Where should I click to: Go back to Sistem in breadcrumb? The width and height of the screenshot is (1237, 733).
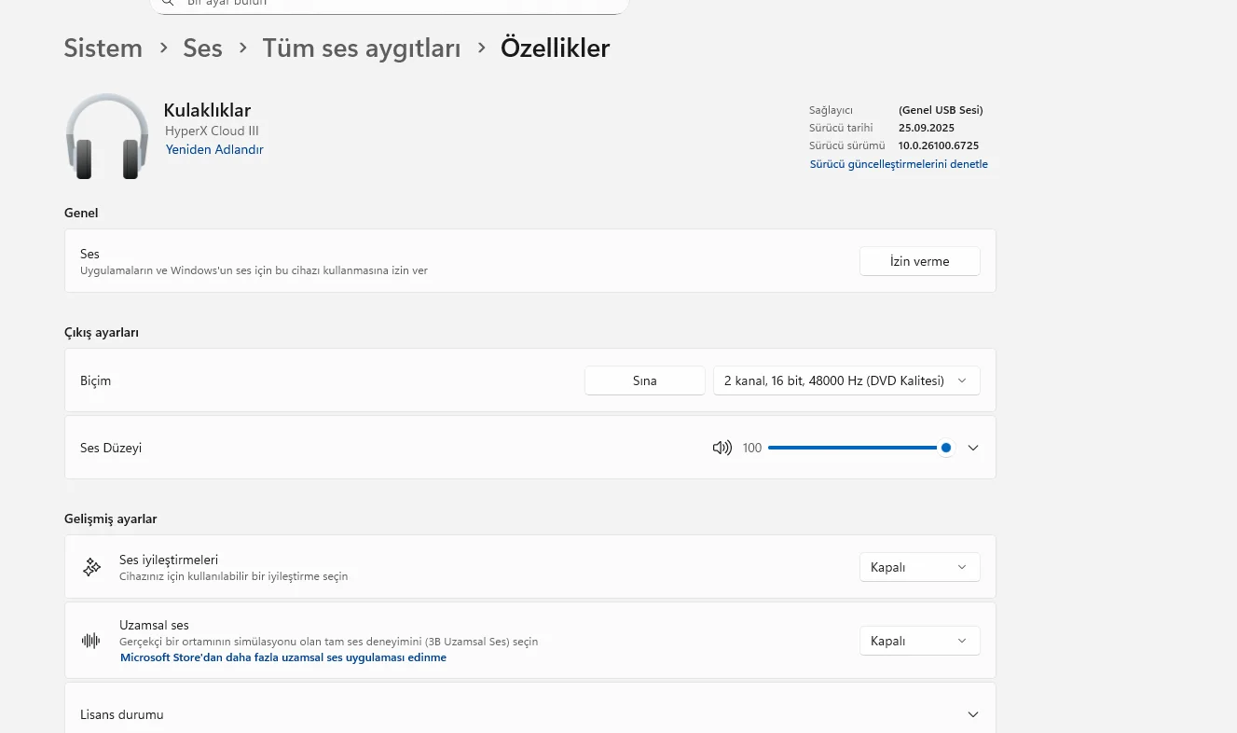[103, 48]
